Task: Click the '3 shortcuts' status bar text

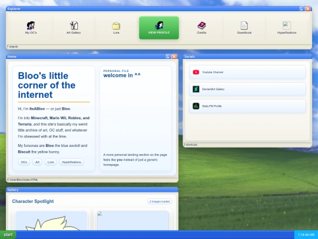Action: point(190,145)
